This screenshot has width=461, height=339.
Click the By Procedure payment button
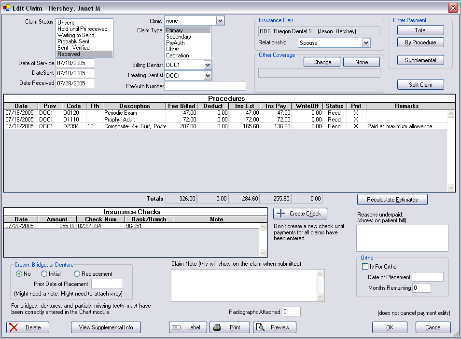point(420,42)
